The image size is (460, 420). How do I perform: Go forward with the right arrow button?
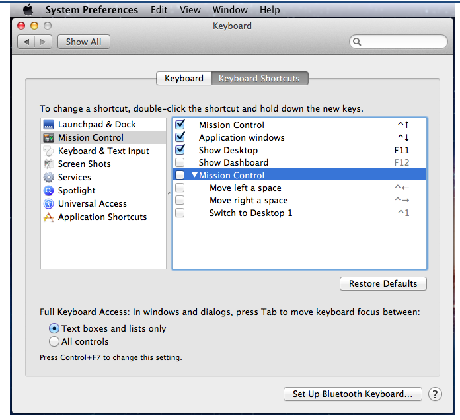[x=43, y=42]
